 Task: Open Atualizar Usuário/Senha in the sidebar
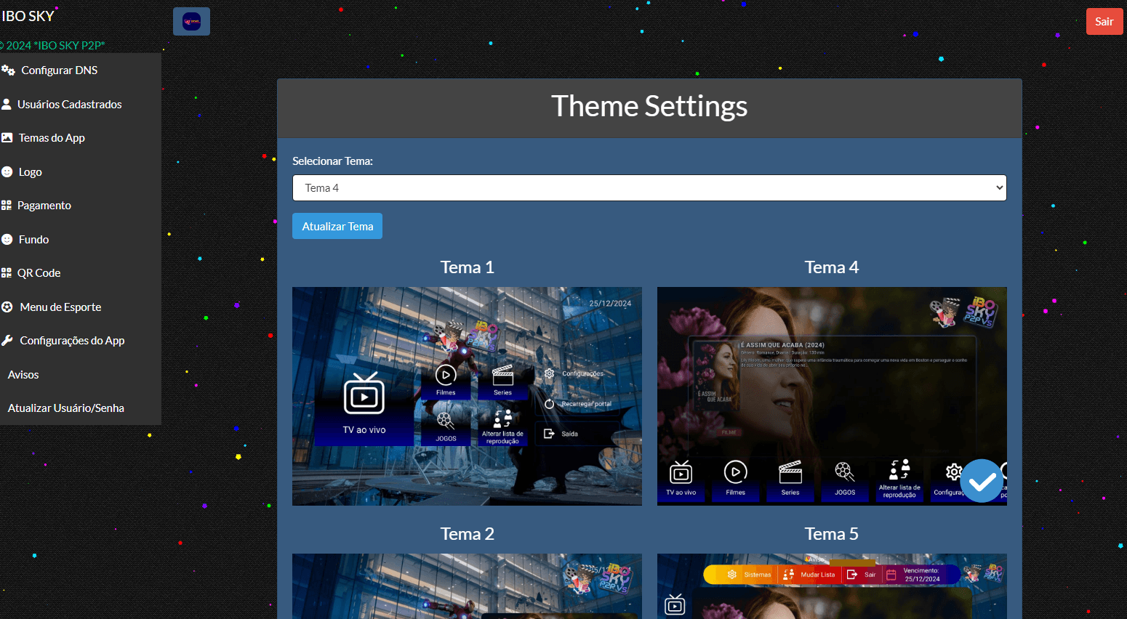tap(66, 408)
